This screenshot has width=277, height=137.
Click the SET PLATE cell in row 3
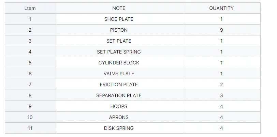click(120, 41)
